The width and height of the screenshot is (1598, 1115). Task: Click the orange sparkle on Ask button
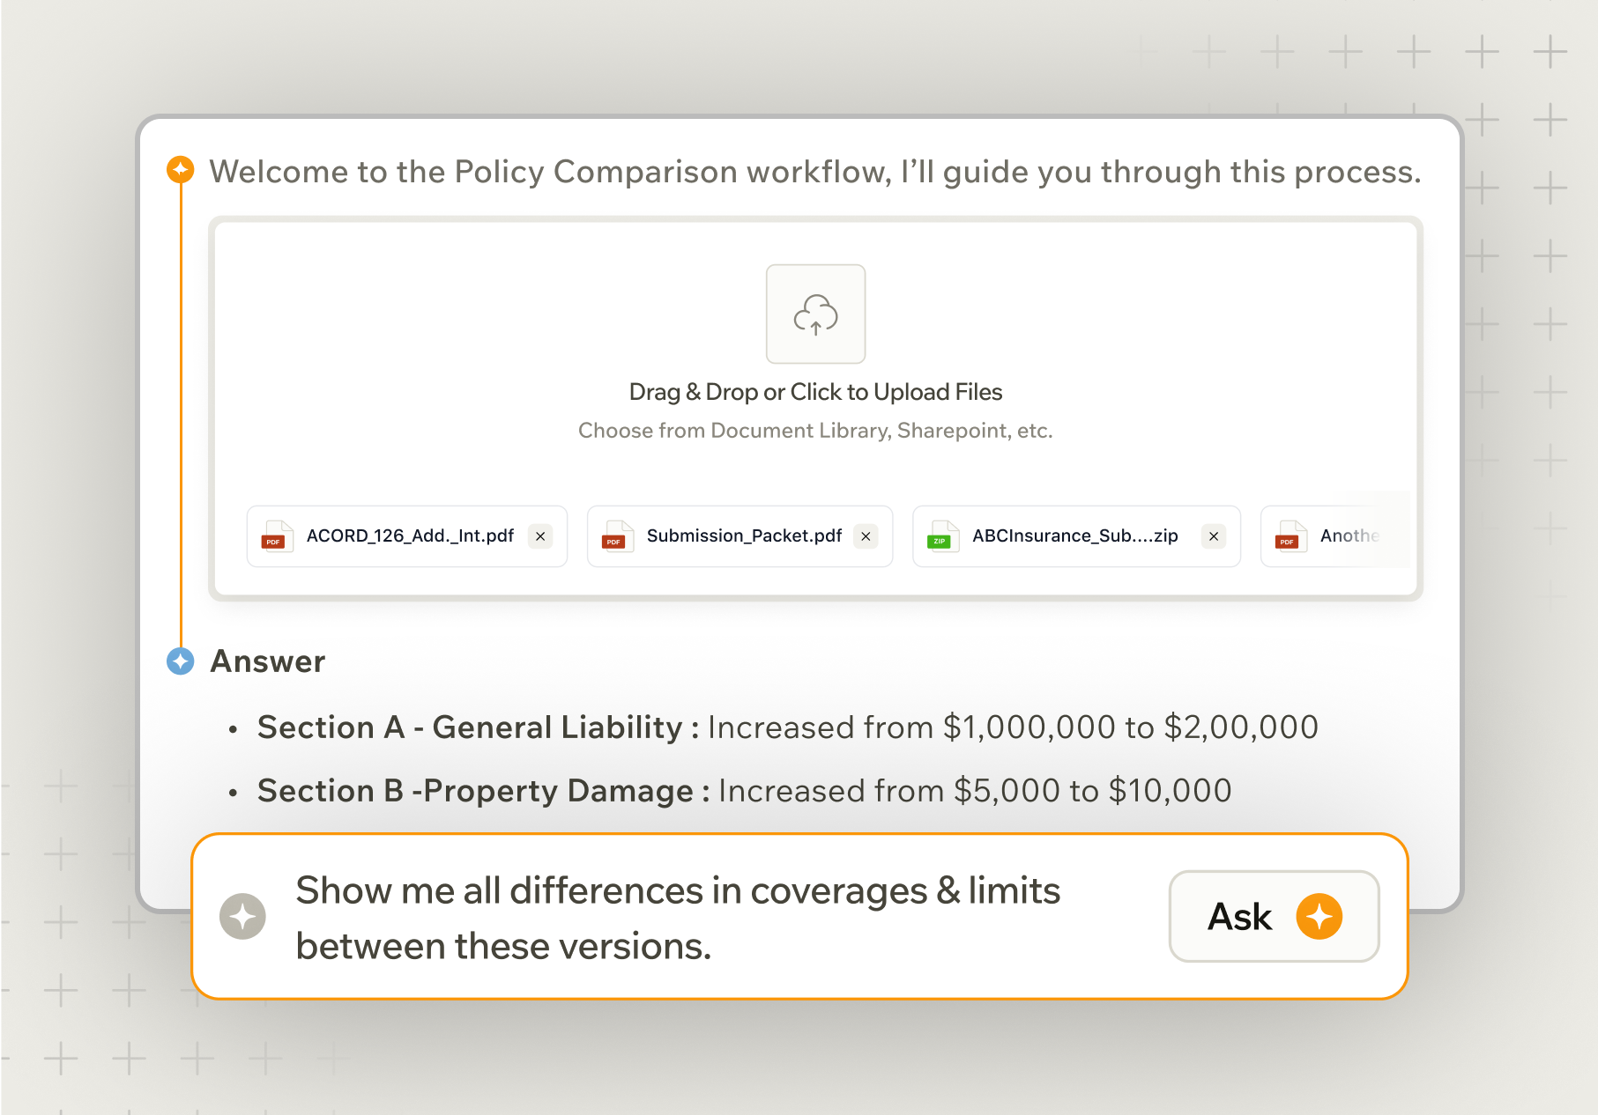point(1319,917)
